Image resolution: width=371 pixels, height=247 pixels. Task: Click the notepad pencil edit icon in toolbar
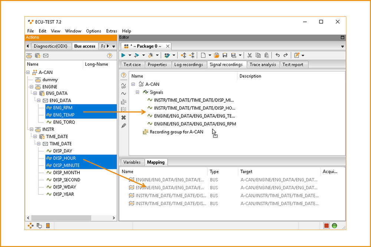click(x=297, y=55)
